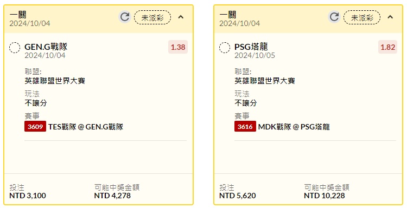
Task: Refresh the GEN.G戰隊 bet slip
Action: click(x=125, y=17)
